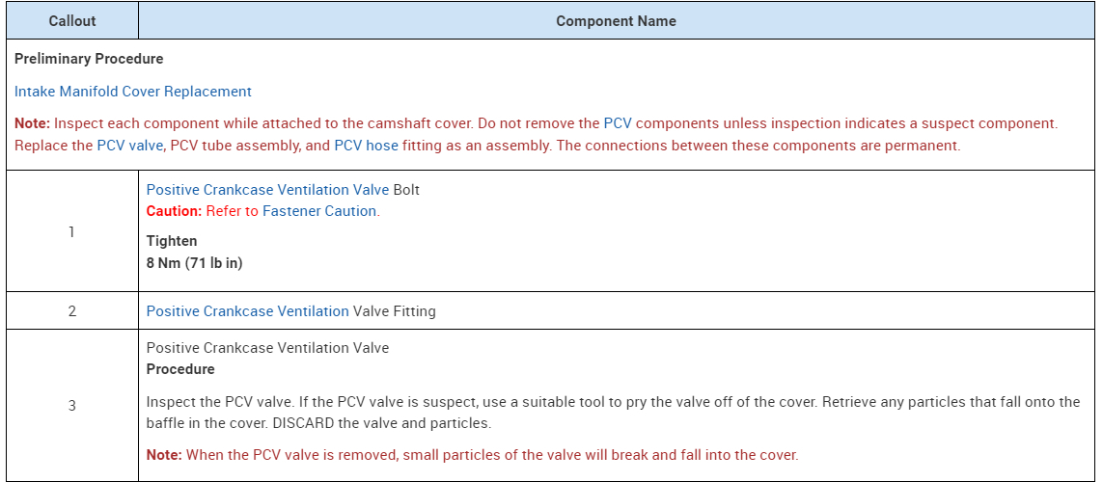Click the Component Name column header
The width and height of the screenshot is (1103, 482).
tap(616, 21)
